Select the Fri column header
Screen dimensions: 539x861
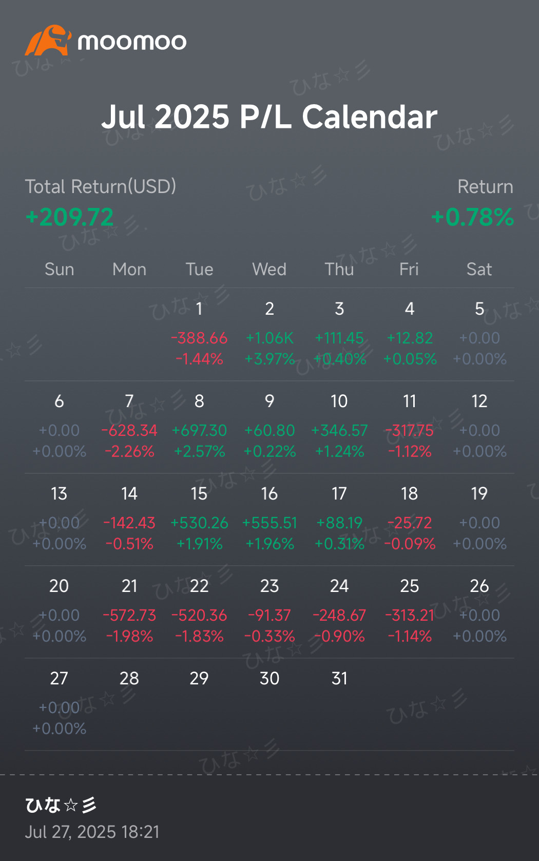pos(409,269)
